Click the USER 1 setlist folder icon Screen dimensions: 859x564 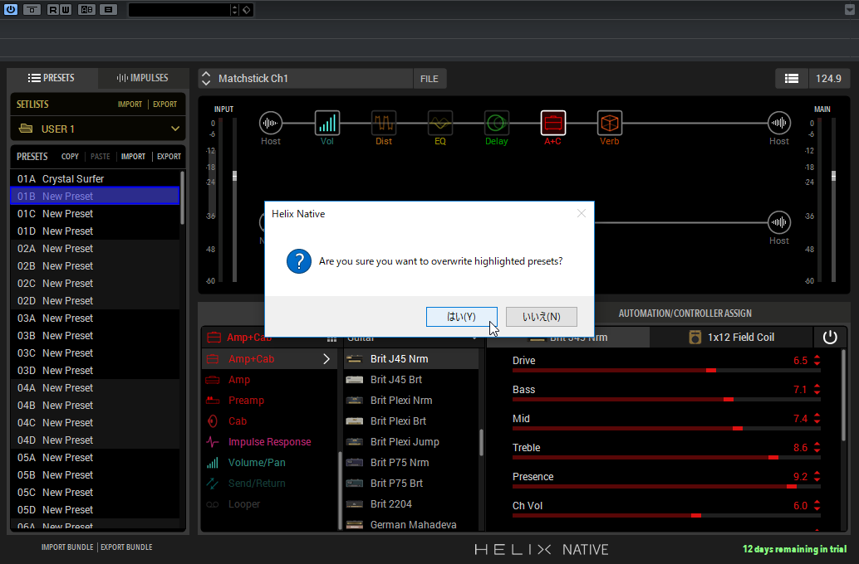coord(26,129)
